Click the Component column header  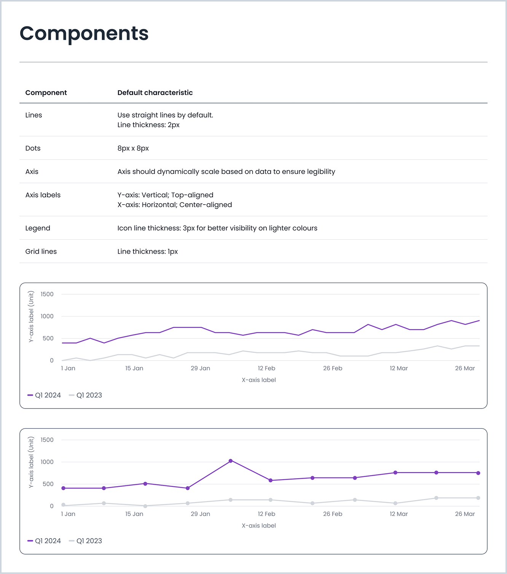46,92
